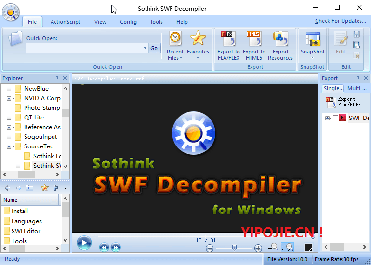Click Export FLA/FLEX in Export panel
The image size is (371, 265).
pos(344,102)
